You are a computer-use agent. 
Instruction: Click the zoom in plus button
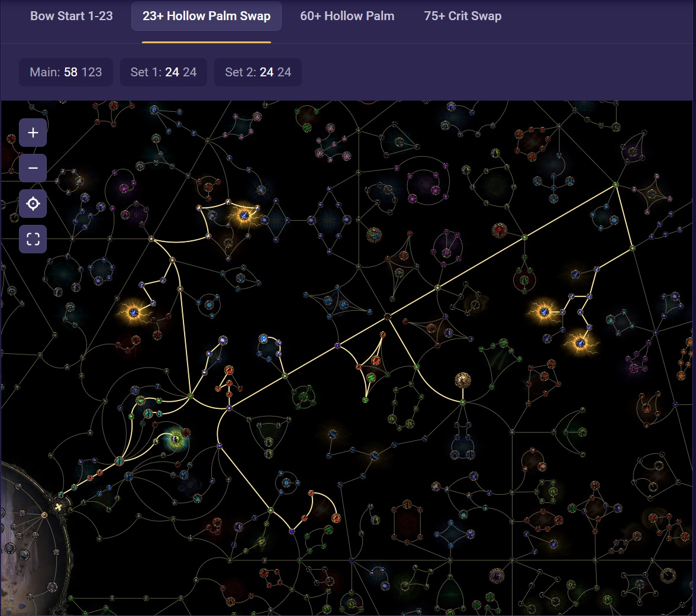pyautogui.click(x=33, y=133)
